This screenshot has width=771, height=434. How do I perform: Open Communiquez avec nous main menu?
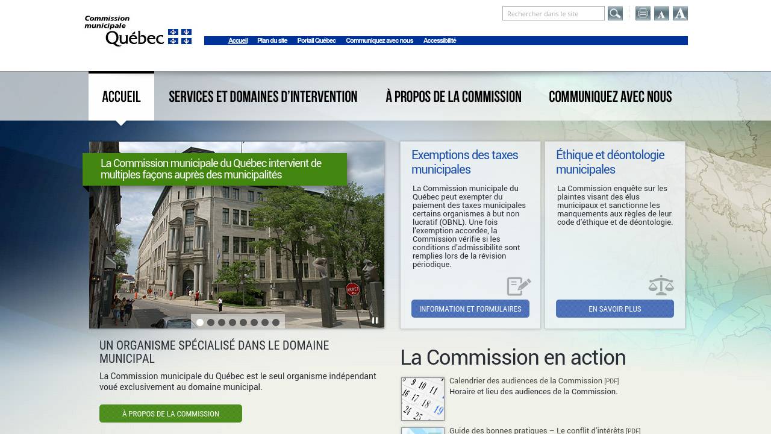tap(610, 96)
